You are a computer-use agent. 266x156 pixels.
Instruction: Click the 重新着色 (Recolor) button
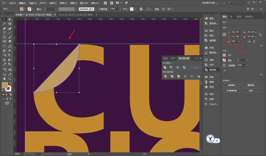point(251,85)
